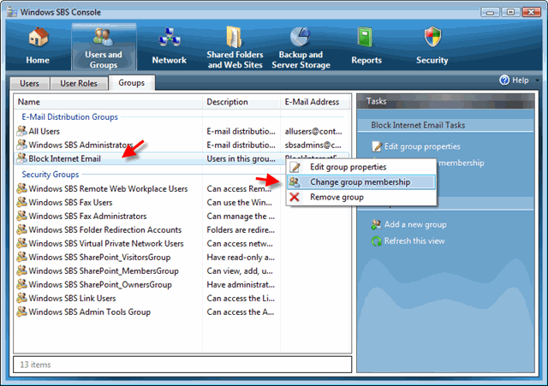548x386 pixels.
Task: Click the Remote Web Workplace Users group icon
Action: point(21,188)
